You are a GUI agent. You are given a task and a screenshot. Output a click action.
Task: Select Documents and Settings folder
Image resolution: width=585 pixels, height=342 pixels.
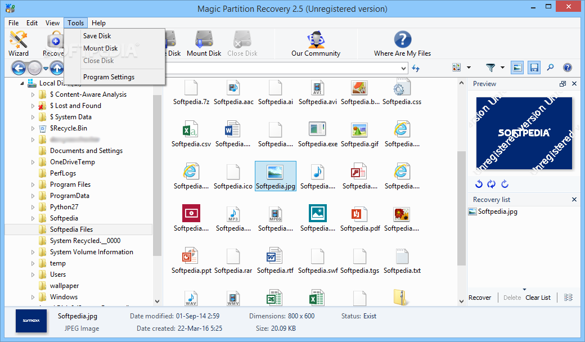[86, 151]
